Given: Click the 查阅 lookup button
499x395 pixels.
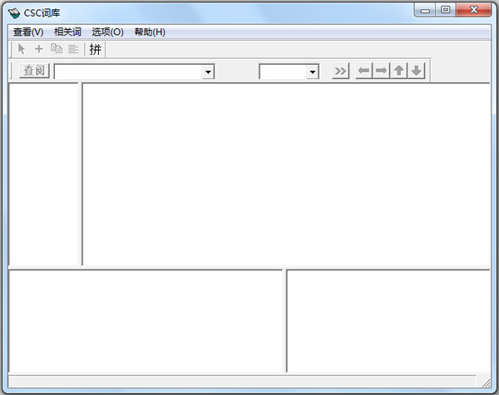Looking at the screenshot, I should (34, 71).
